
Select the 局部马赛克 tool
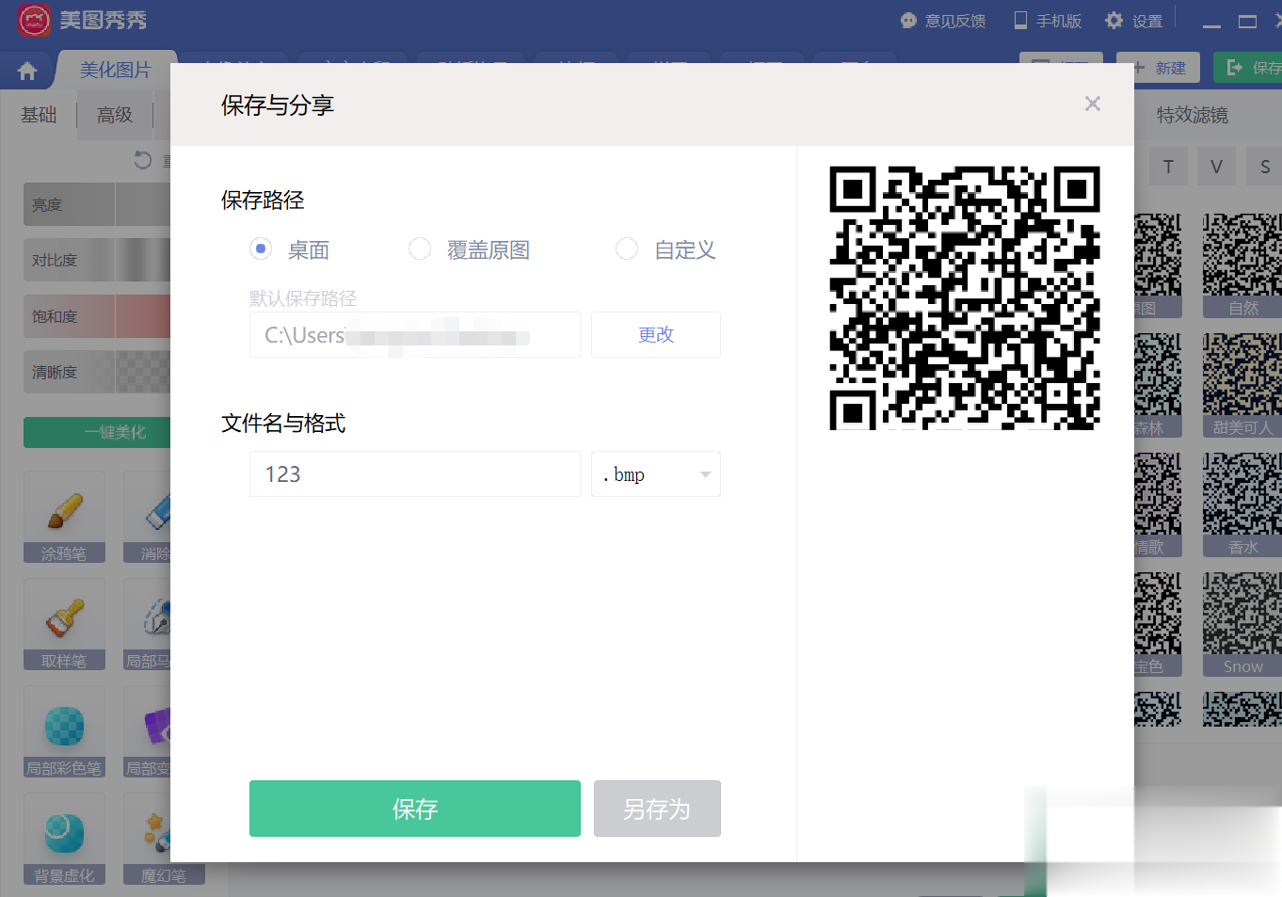(x=148, y=624)
